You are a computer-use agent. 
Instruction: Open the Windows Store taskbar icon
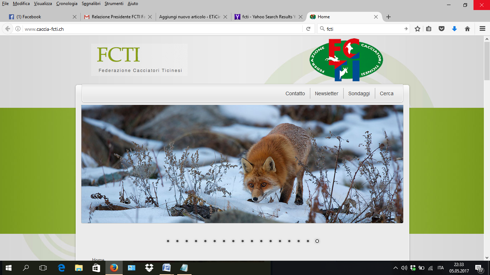click(x=96, y=268)
